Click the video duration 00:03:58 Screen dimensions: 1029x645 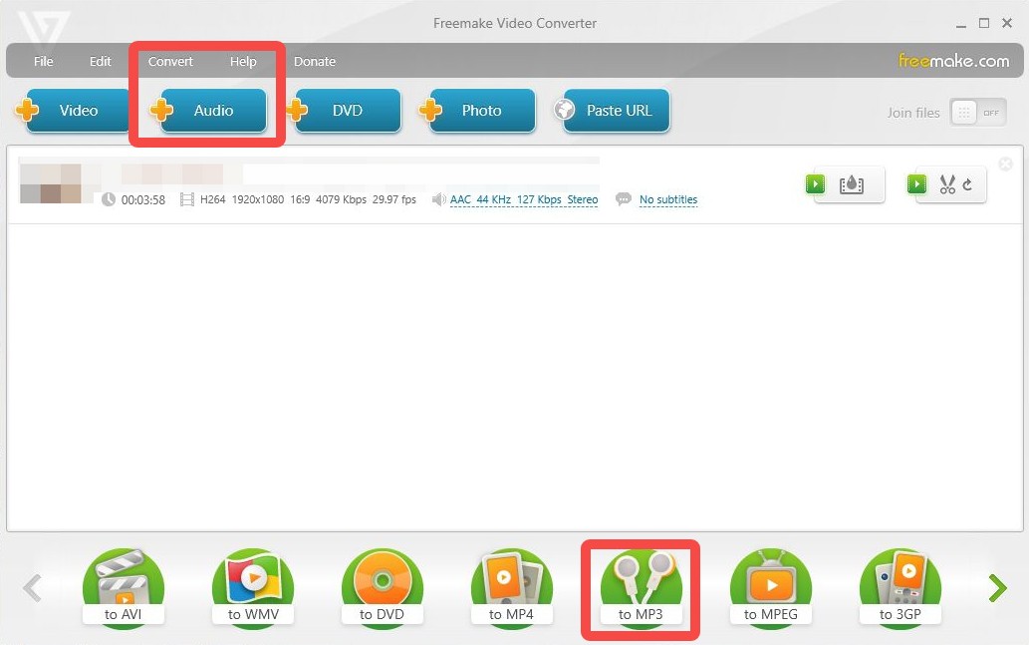[x=143, y=200]
